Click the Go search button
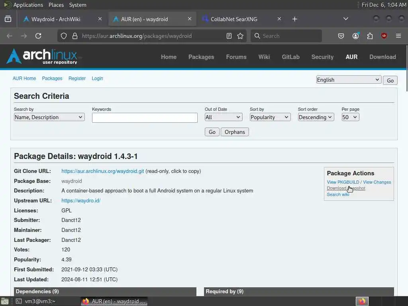408x306 pixels. pos(212,132)
